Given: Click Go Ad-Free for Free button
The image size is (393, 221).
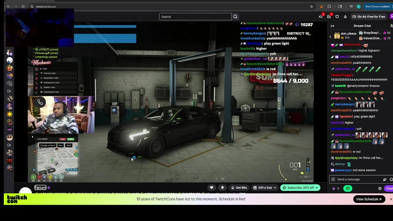Looking at the screenshot, I should point(369,17).
